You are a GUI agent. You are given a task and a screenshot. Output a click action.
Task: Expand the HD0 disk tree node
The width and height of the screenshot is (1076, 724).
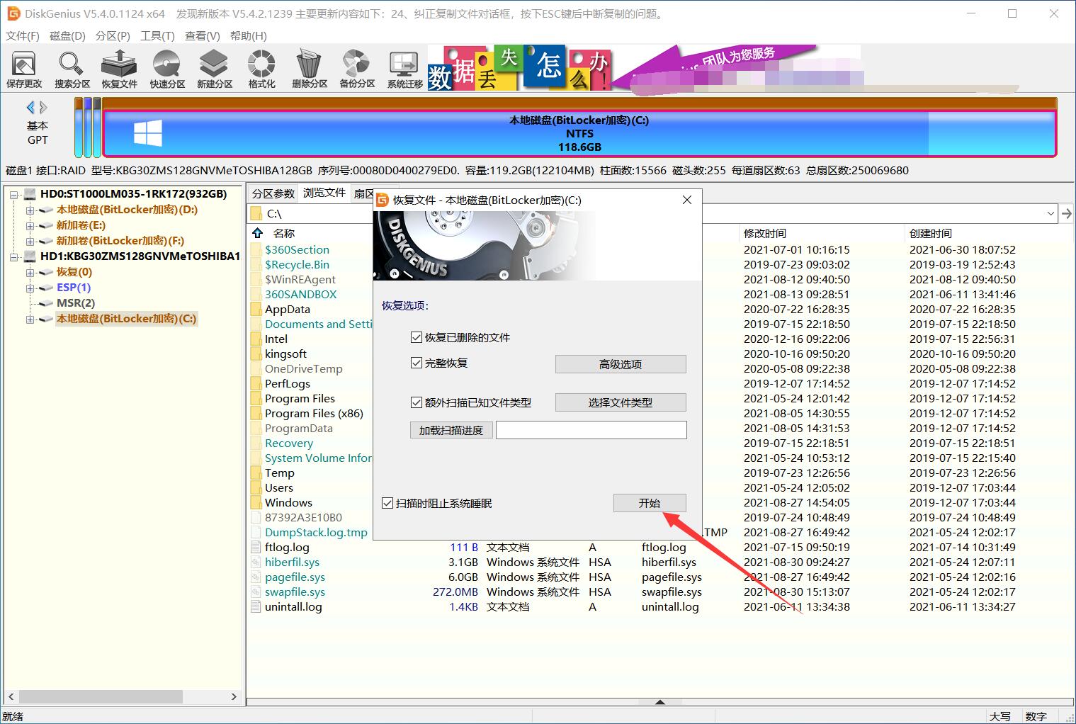(14, 194)
